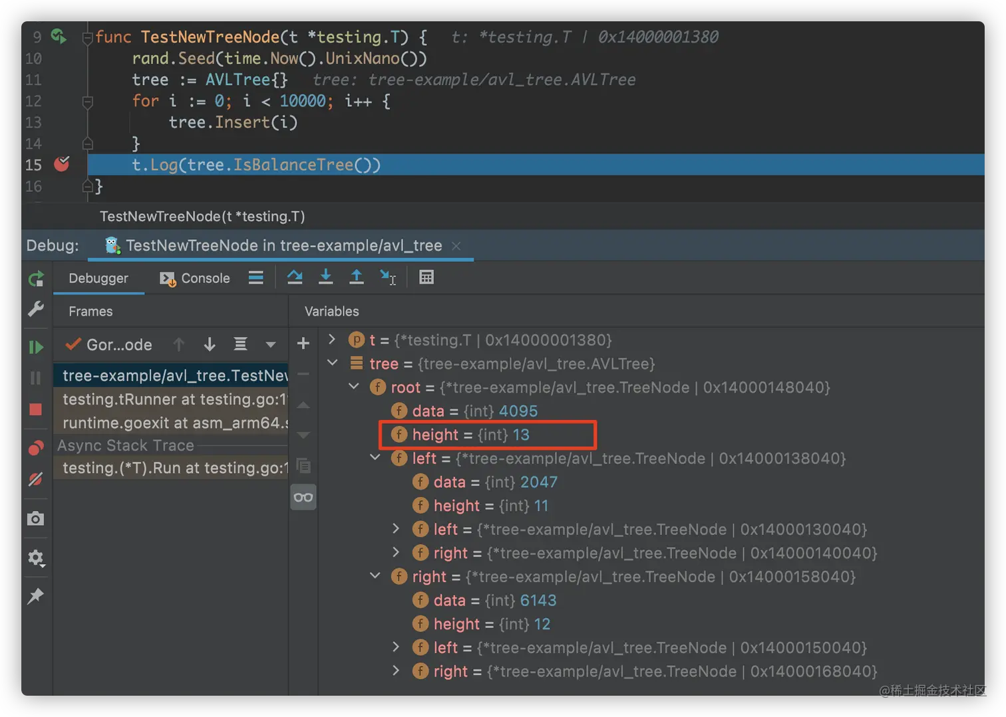1006x717 pixels.
Task: Expand the t variable node
Action: click(x=332, y=340)
